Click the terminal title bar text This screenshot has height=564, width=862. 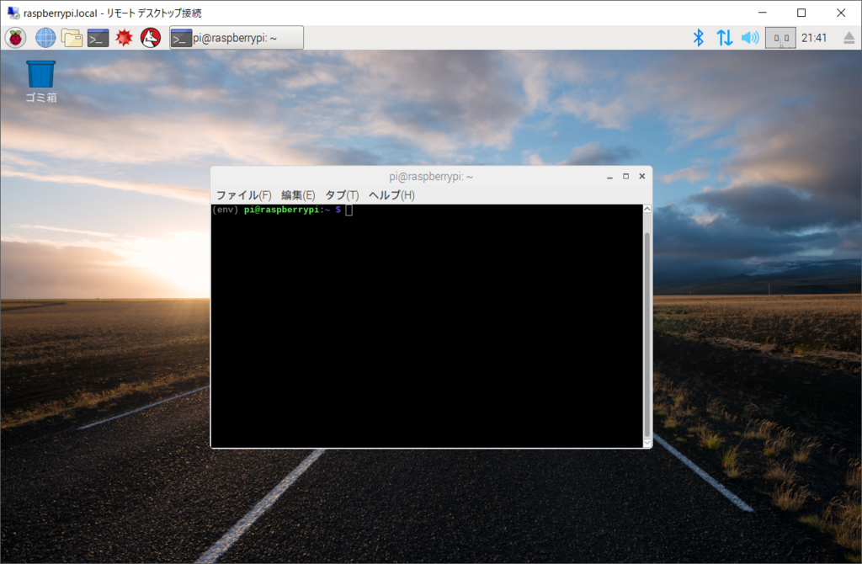(x=431, y=177)
